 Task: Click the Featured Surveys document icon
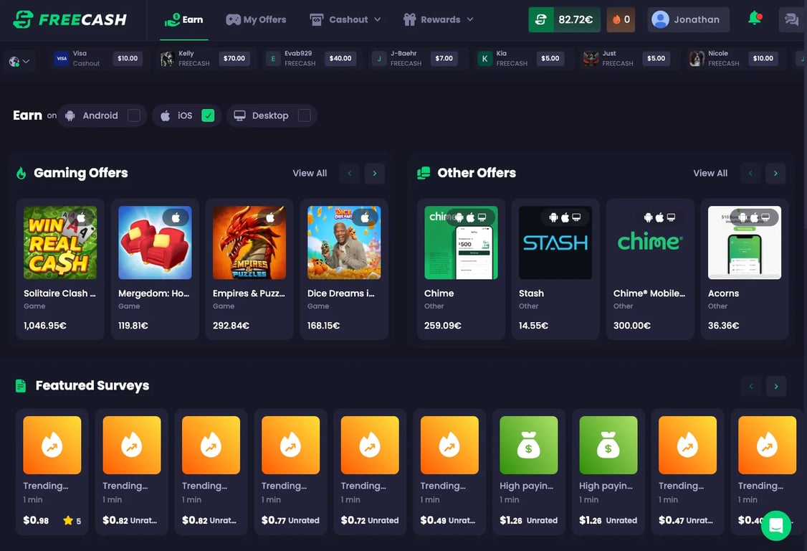pos(21,385)
